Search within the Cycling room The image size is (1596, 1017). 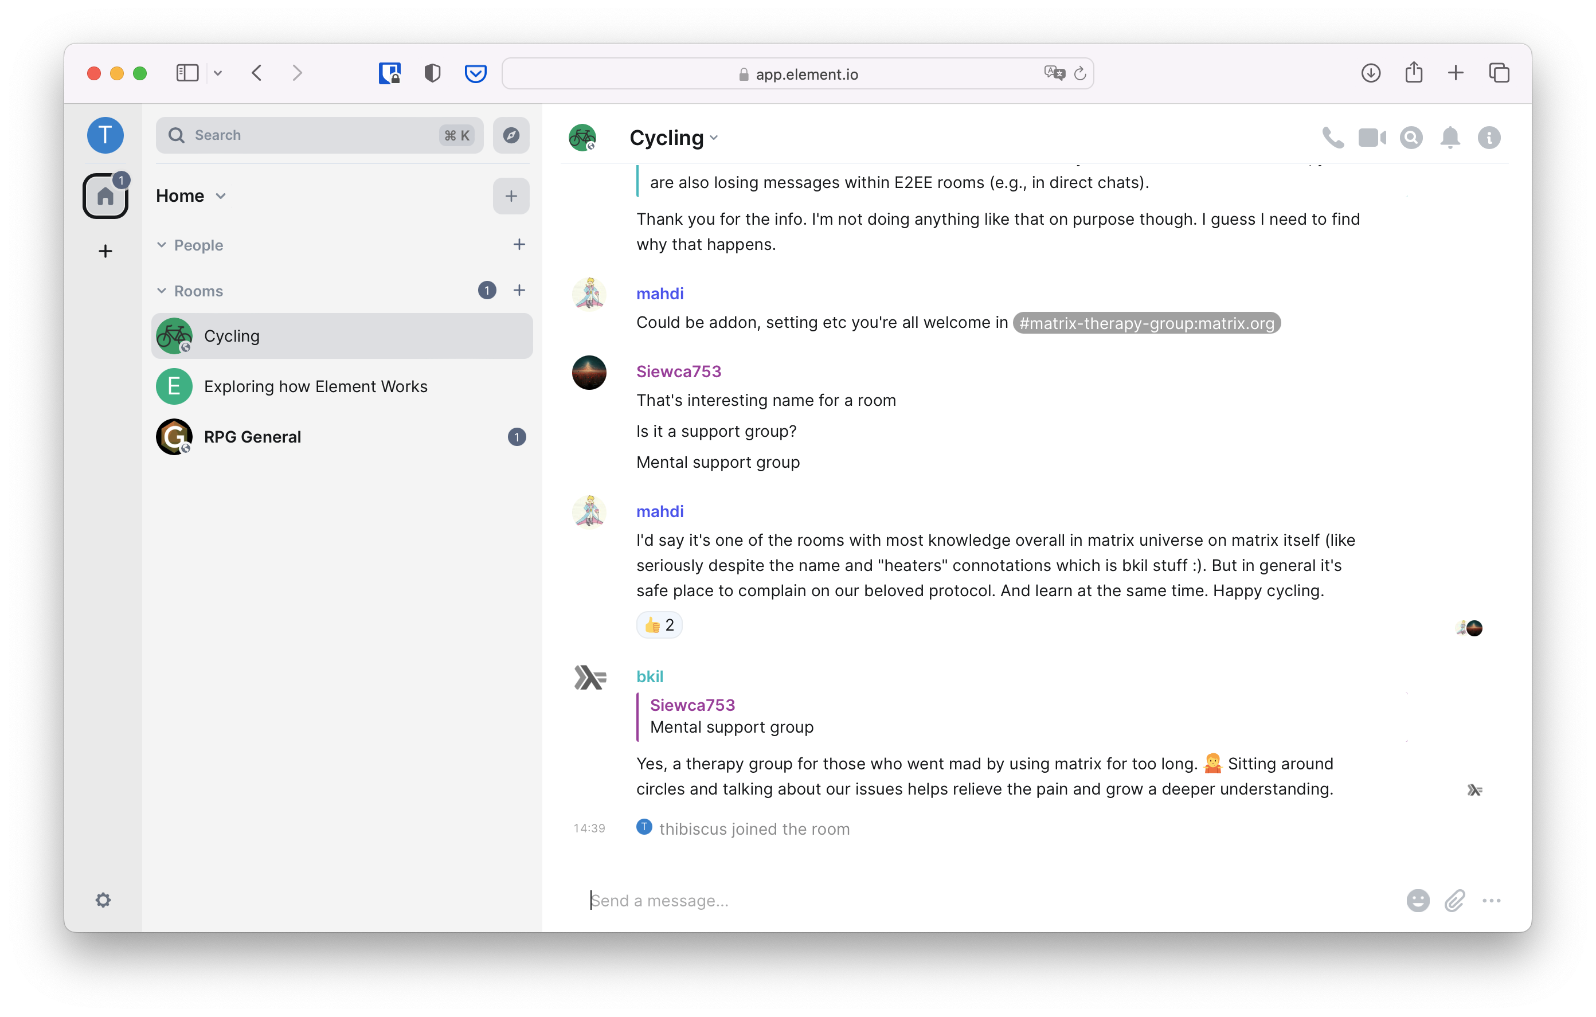pos(1411,137)
